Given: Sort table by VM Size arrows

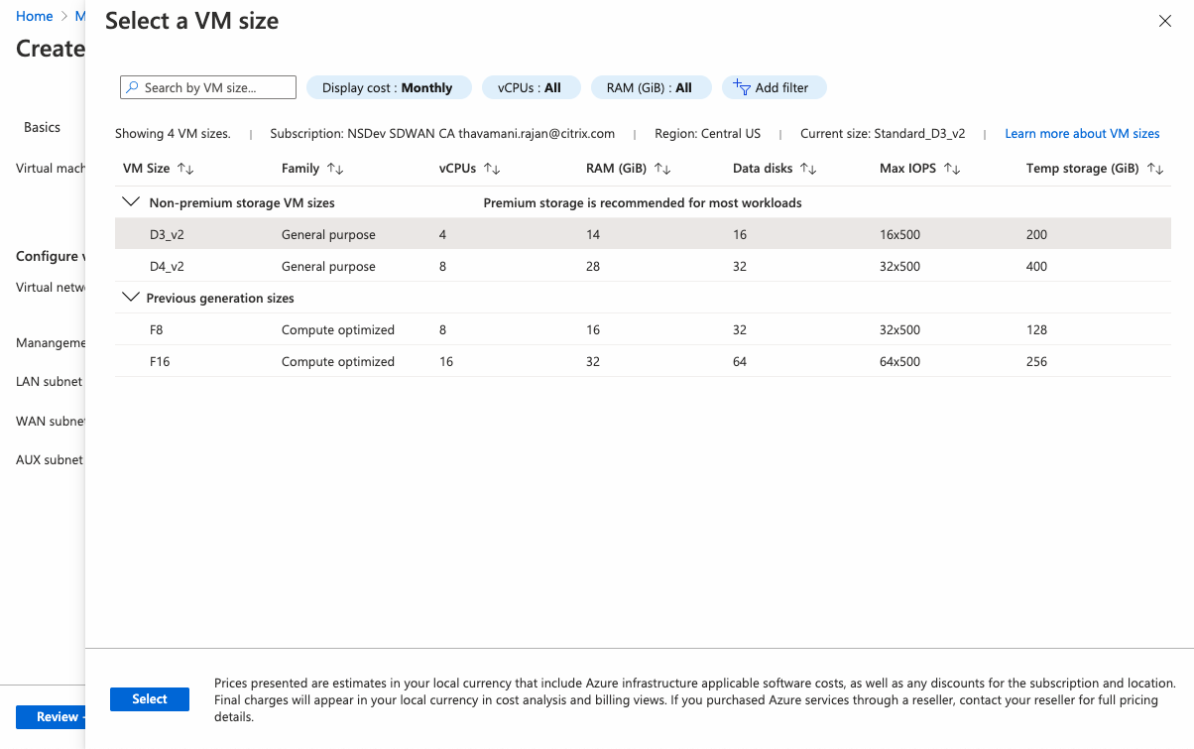Looking at the screenshot, I should pos(185,169).
